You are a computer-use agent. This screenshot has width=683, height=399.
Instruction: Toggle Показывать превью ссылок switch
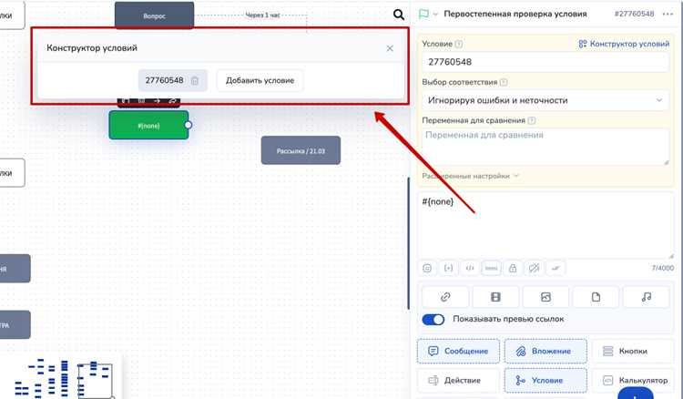click(433, 319)
